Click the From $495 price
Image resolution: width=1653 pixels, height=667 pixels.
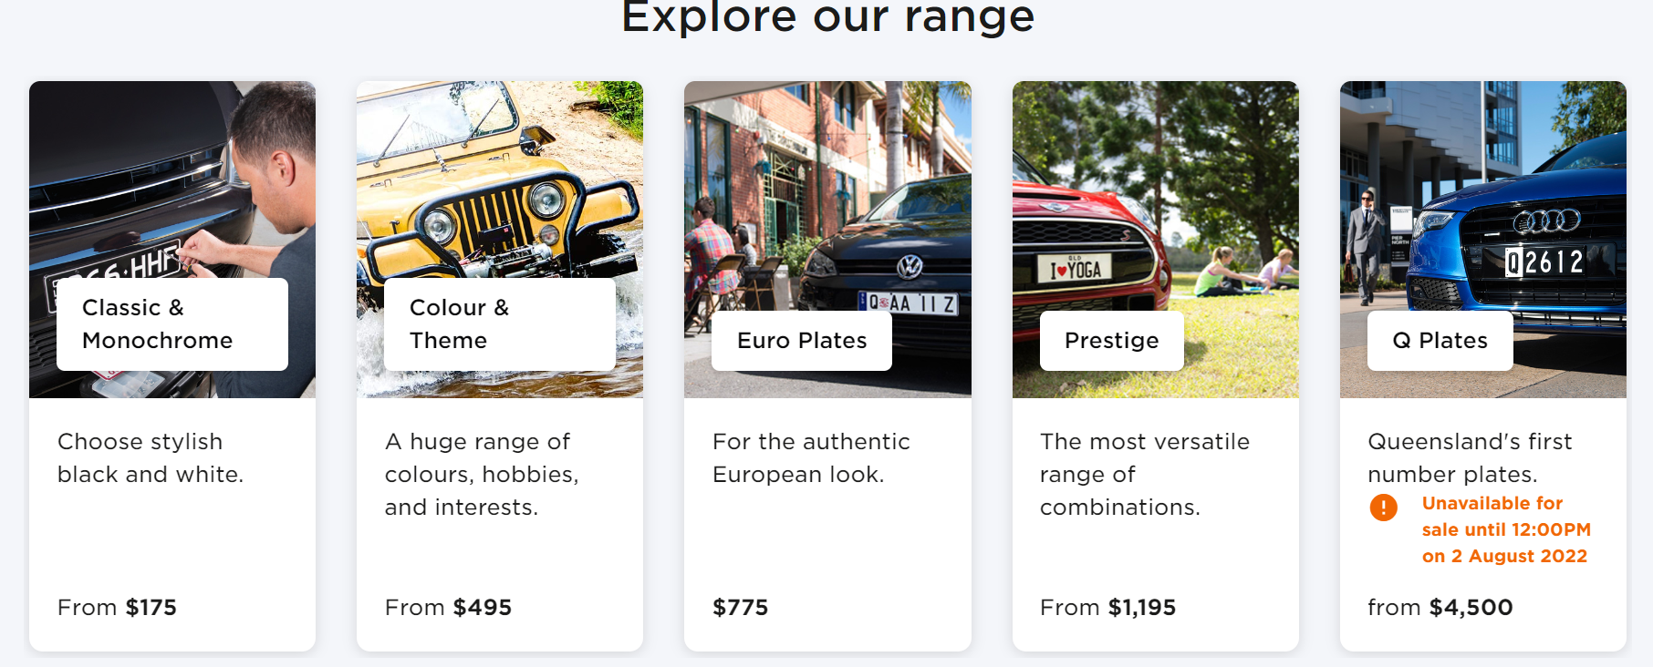pos(448,608)
